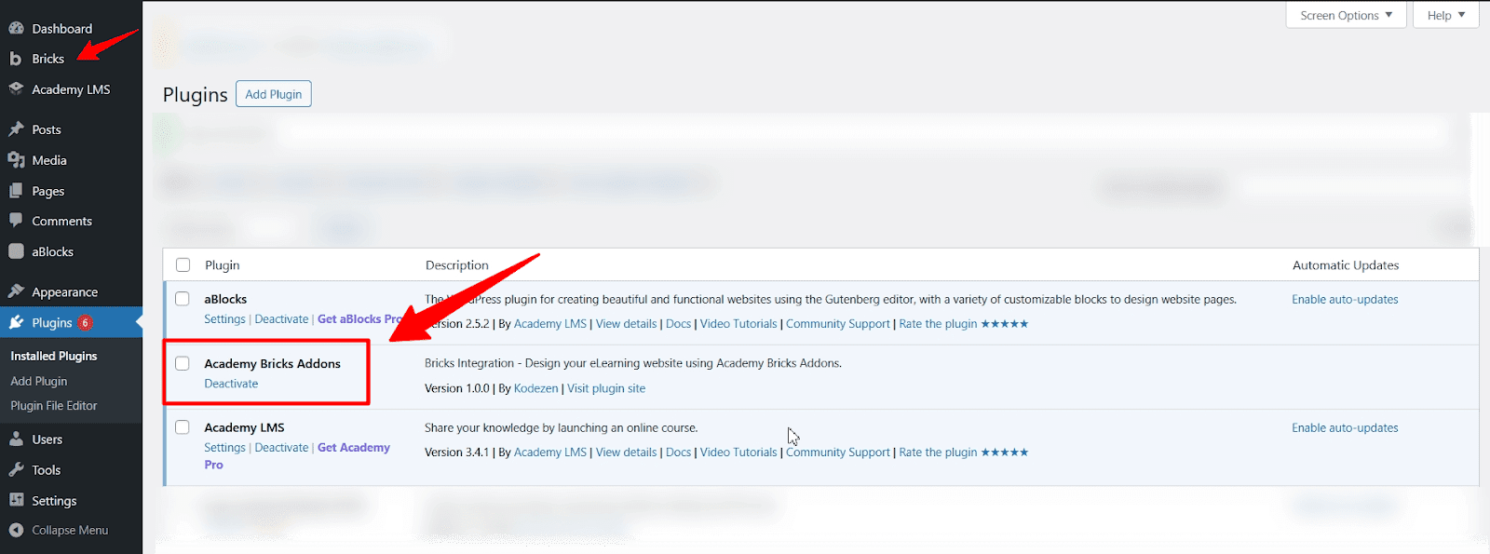Expand the Screen Options dropdown
Image resolution: width=1490 pixels, height=554 pixels.
click(x=1346, y=15)
